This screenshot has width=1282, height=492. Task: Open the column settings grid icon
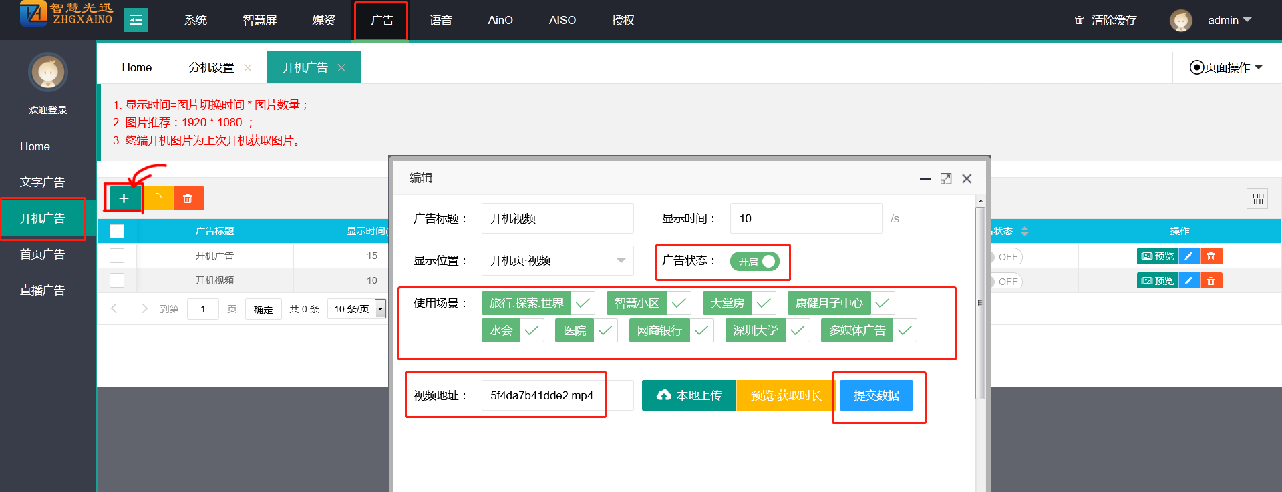pyautogui.click(x=1258, y=198)
